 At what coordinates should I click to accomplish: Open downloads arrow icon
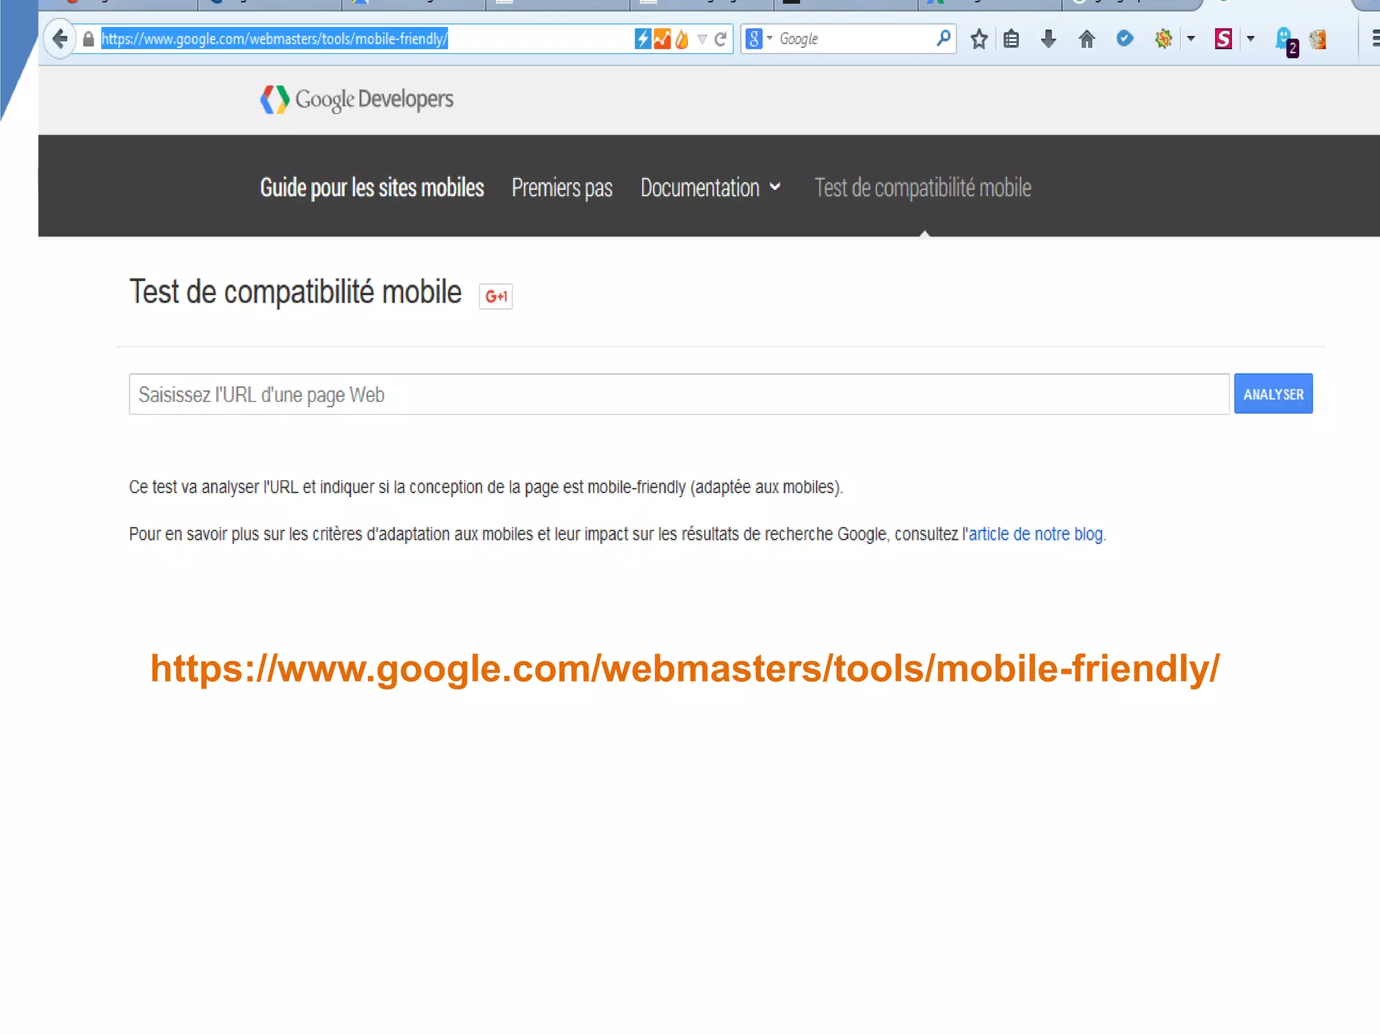click(x=1048, y=39)
